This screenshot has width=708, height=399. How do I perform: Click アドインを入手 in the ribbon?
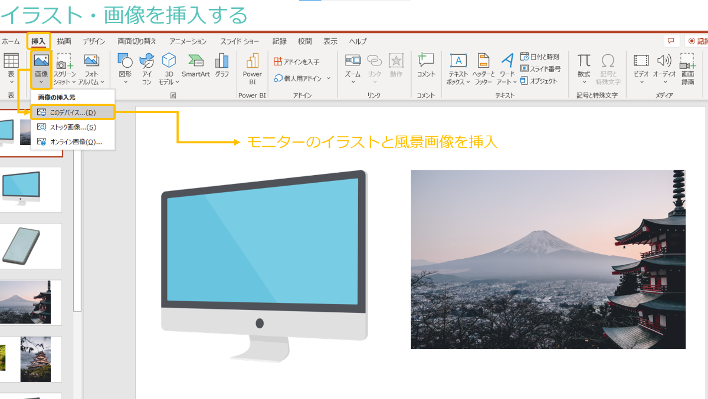point(297,61)
